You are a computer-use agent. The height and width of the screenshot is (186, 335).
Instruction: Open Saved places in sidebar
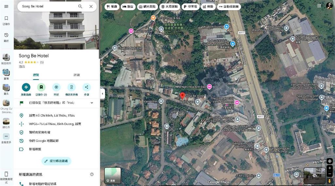(6, 21)
